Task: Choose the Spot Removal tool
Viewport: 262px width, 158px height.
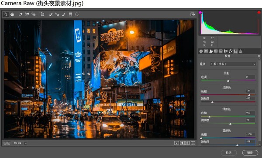Action: (51, 14)
